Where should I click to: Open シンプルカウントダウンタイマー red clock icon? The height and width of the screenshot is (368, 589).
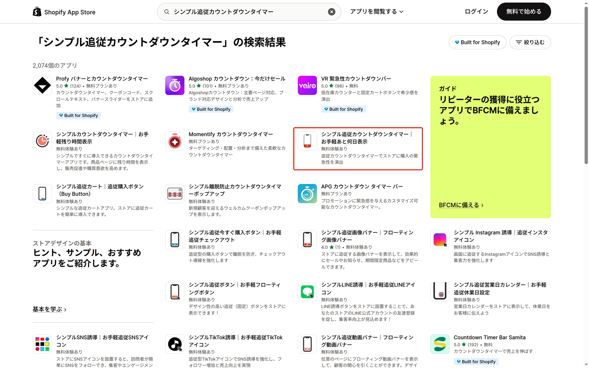pos(42,141)
